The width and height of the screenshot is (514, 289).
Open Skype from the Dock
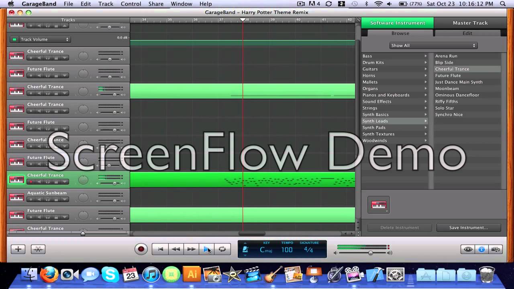point(110,275)
